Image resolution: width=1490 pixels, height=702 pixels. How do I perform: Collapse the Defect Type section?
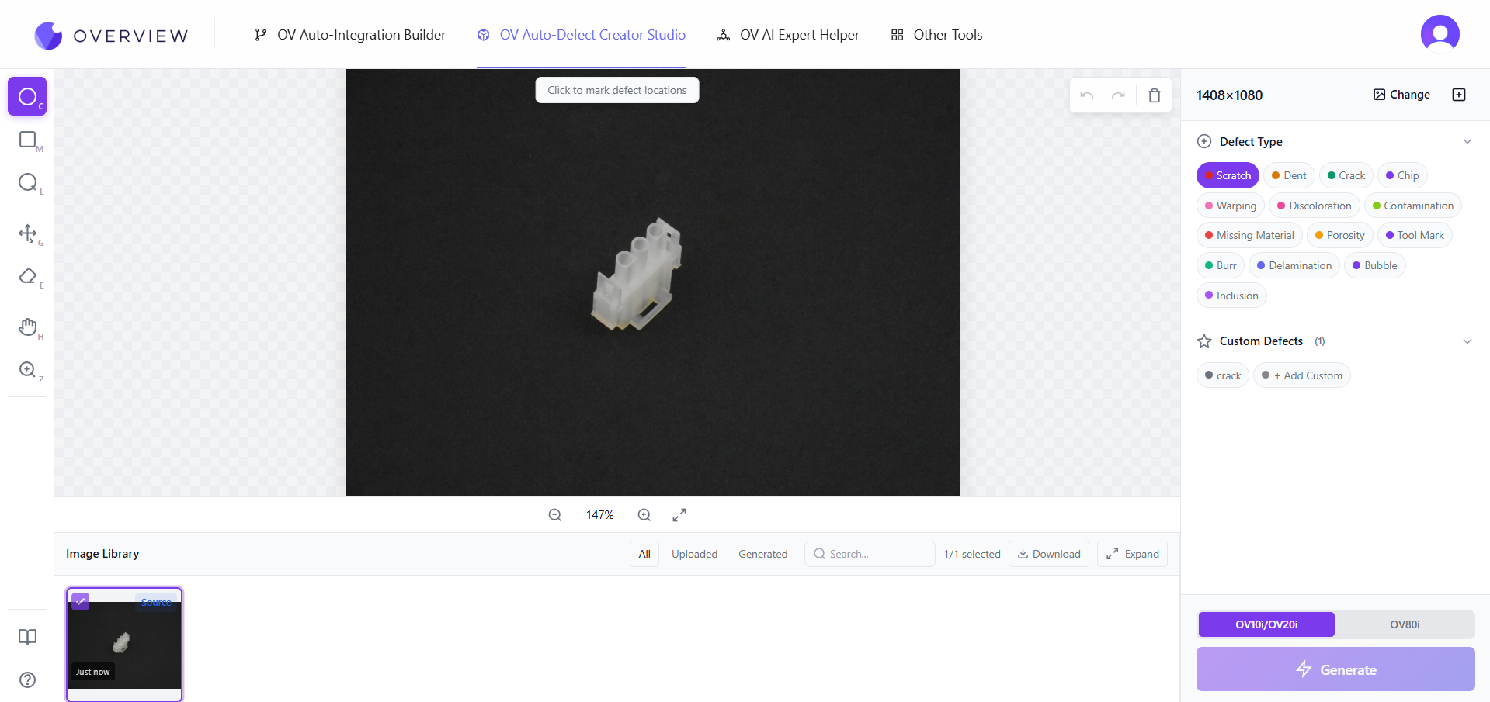coord(1467,141)
